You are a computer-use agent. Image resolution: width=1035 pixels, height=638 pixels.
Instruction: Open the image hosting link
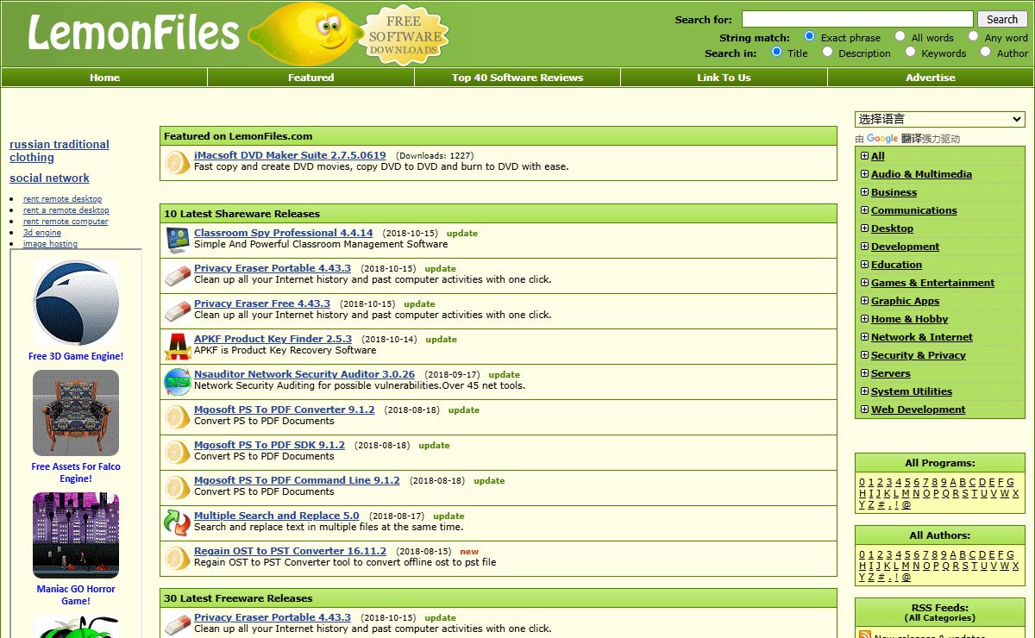pos(50,244)
